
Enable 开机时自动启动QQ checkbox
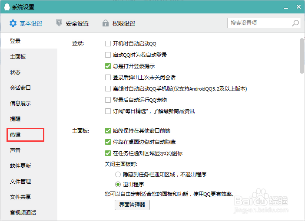tap(108, 44)
